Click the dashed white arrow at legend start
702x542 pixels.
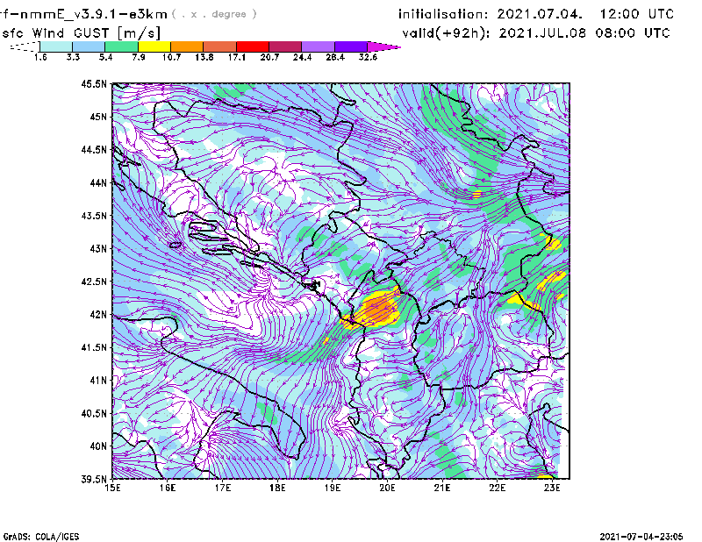(25, 46)
